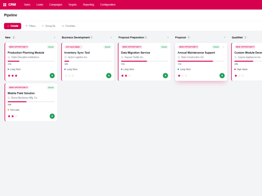The height and width of the screenshot is (196, 262).
Task: Set first star on Inventory Sync Tool
Action: (66, 76)
